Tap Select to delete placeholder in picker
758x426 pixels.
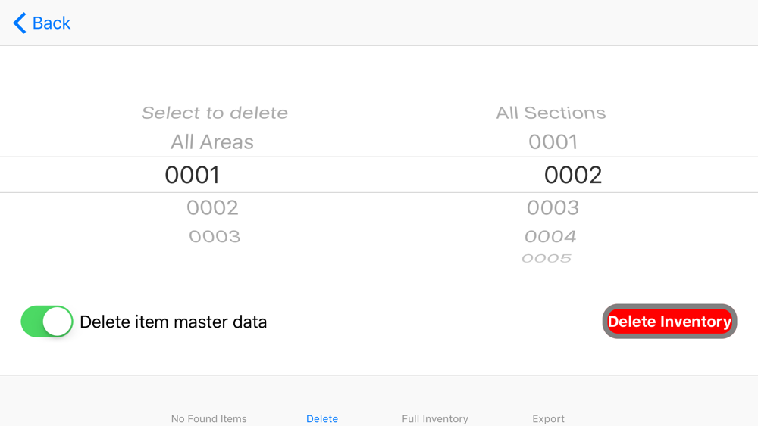pyautogui.click(x=215, y=113)
